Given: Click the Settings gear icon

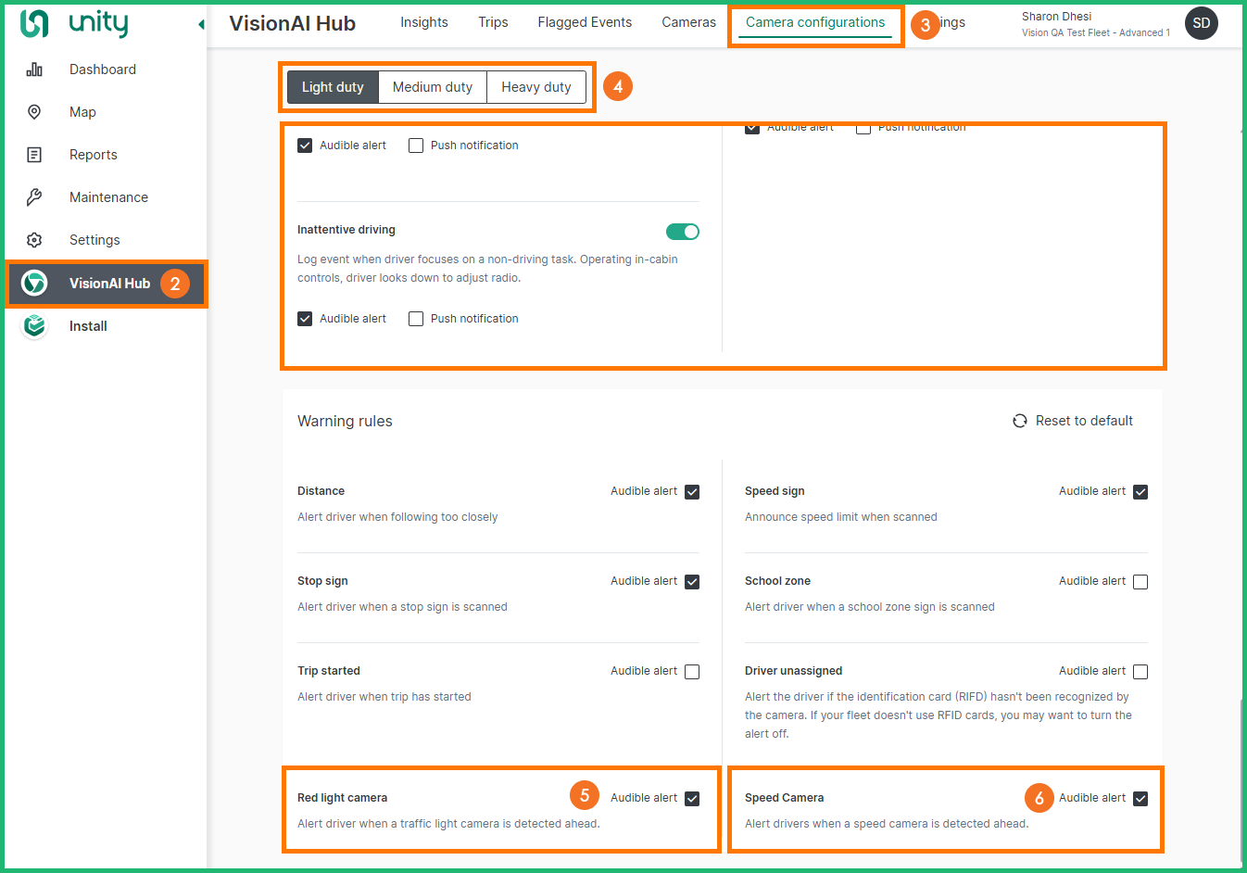Looking at the screenshot, I should 34,240.
